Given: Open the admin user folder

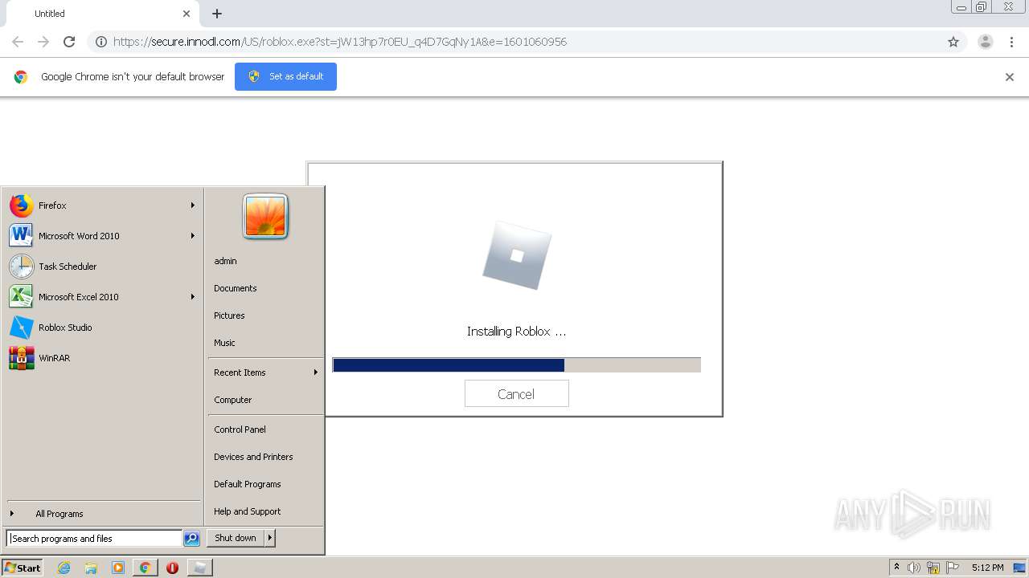Looking at the screenshot, I should pos(226,261).
